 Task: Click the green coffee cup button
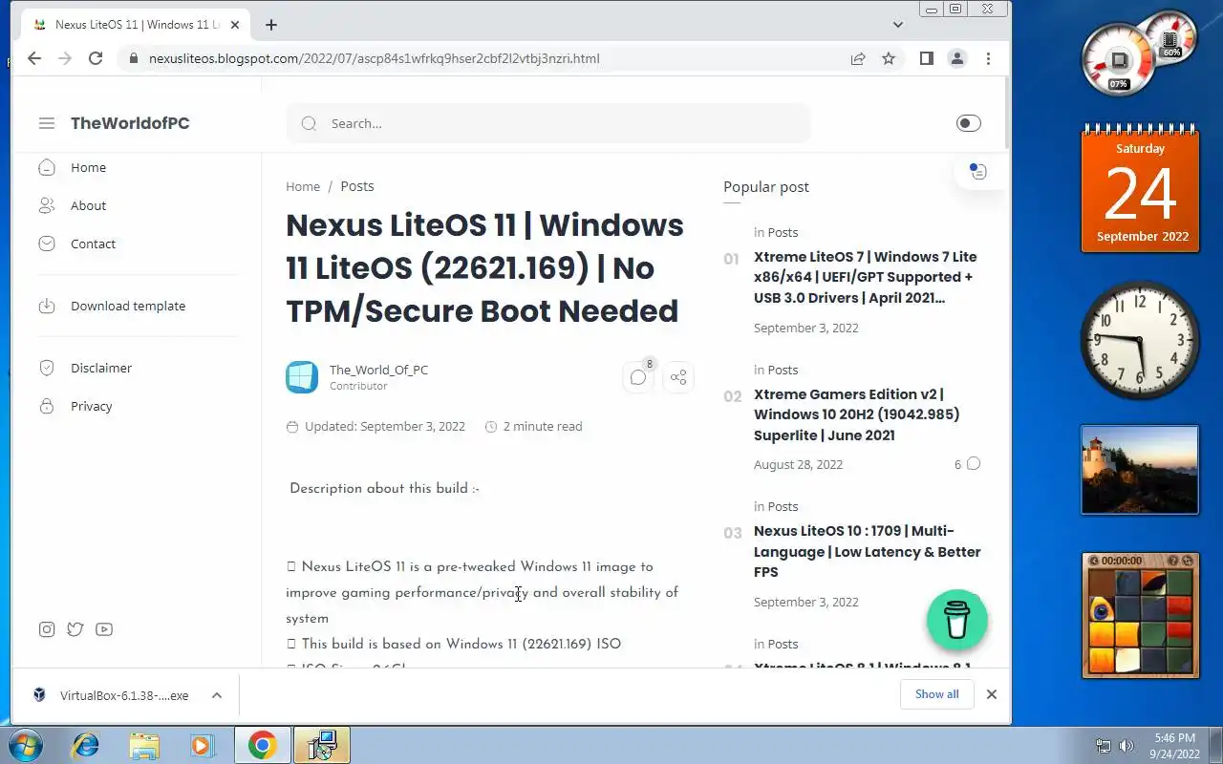tap(957, 619)
